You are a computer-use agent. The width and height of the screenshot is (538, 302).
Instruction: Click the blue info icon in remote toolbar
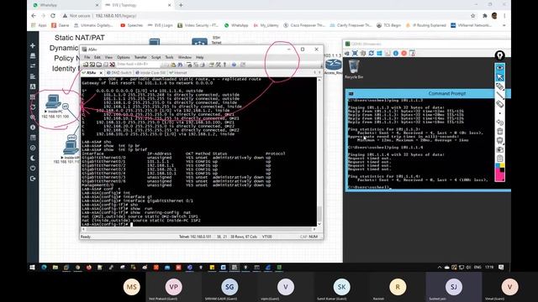tap(396, 54)
